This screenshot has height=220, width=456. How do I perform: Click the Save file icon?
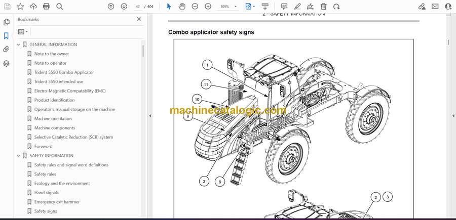[7, 7]
